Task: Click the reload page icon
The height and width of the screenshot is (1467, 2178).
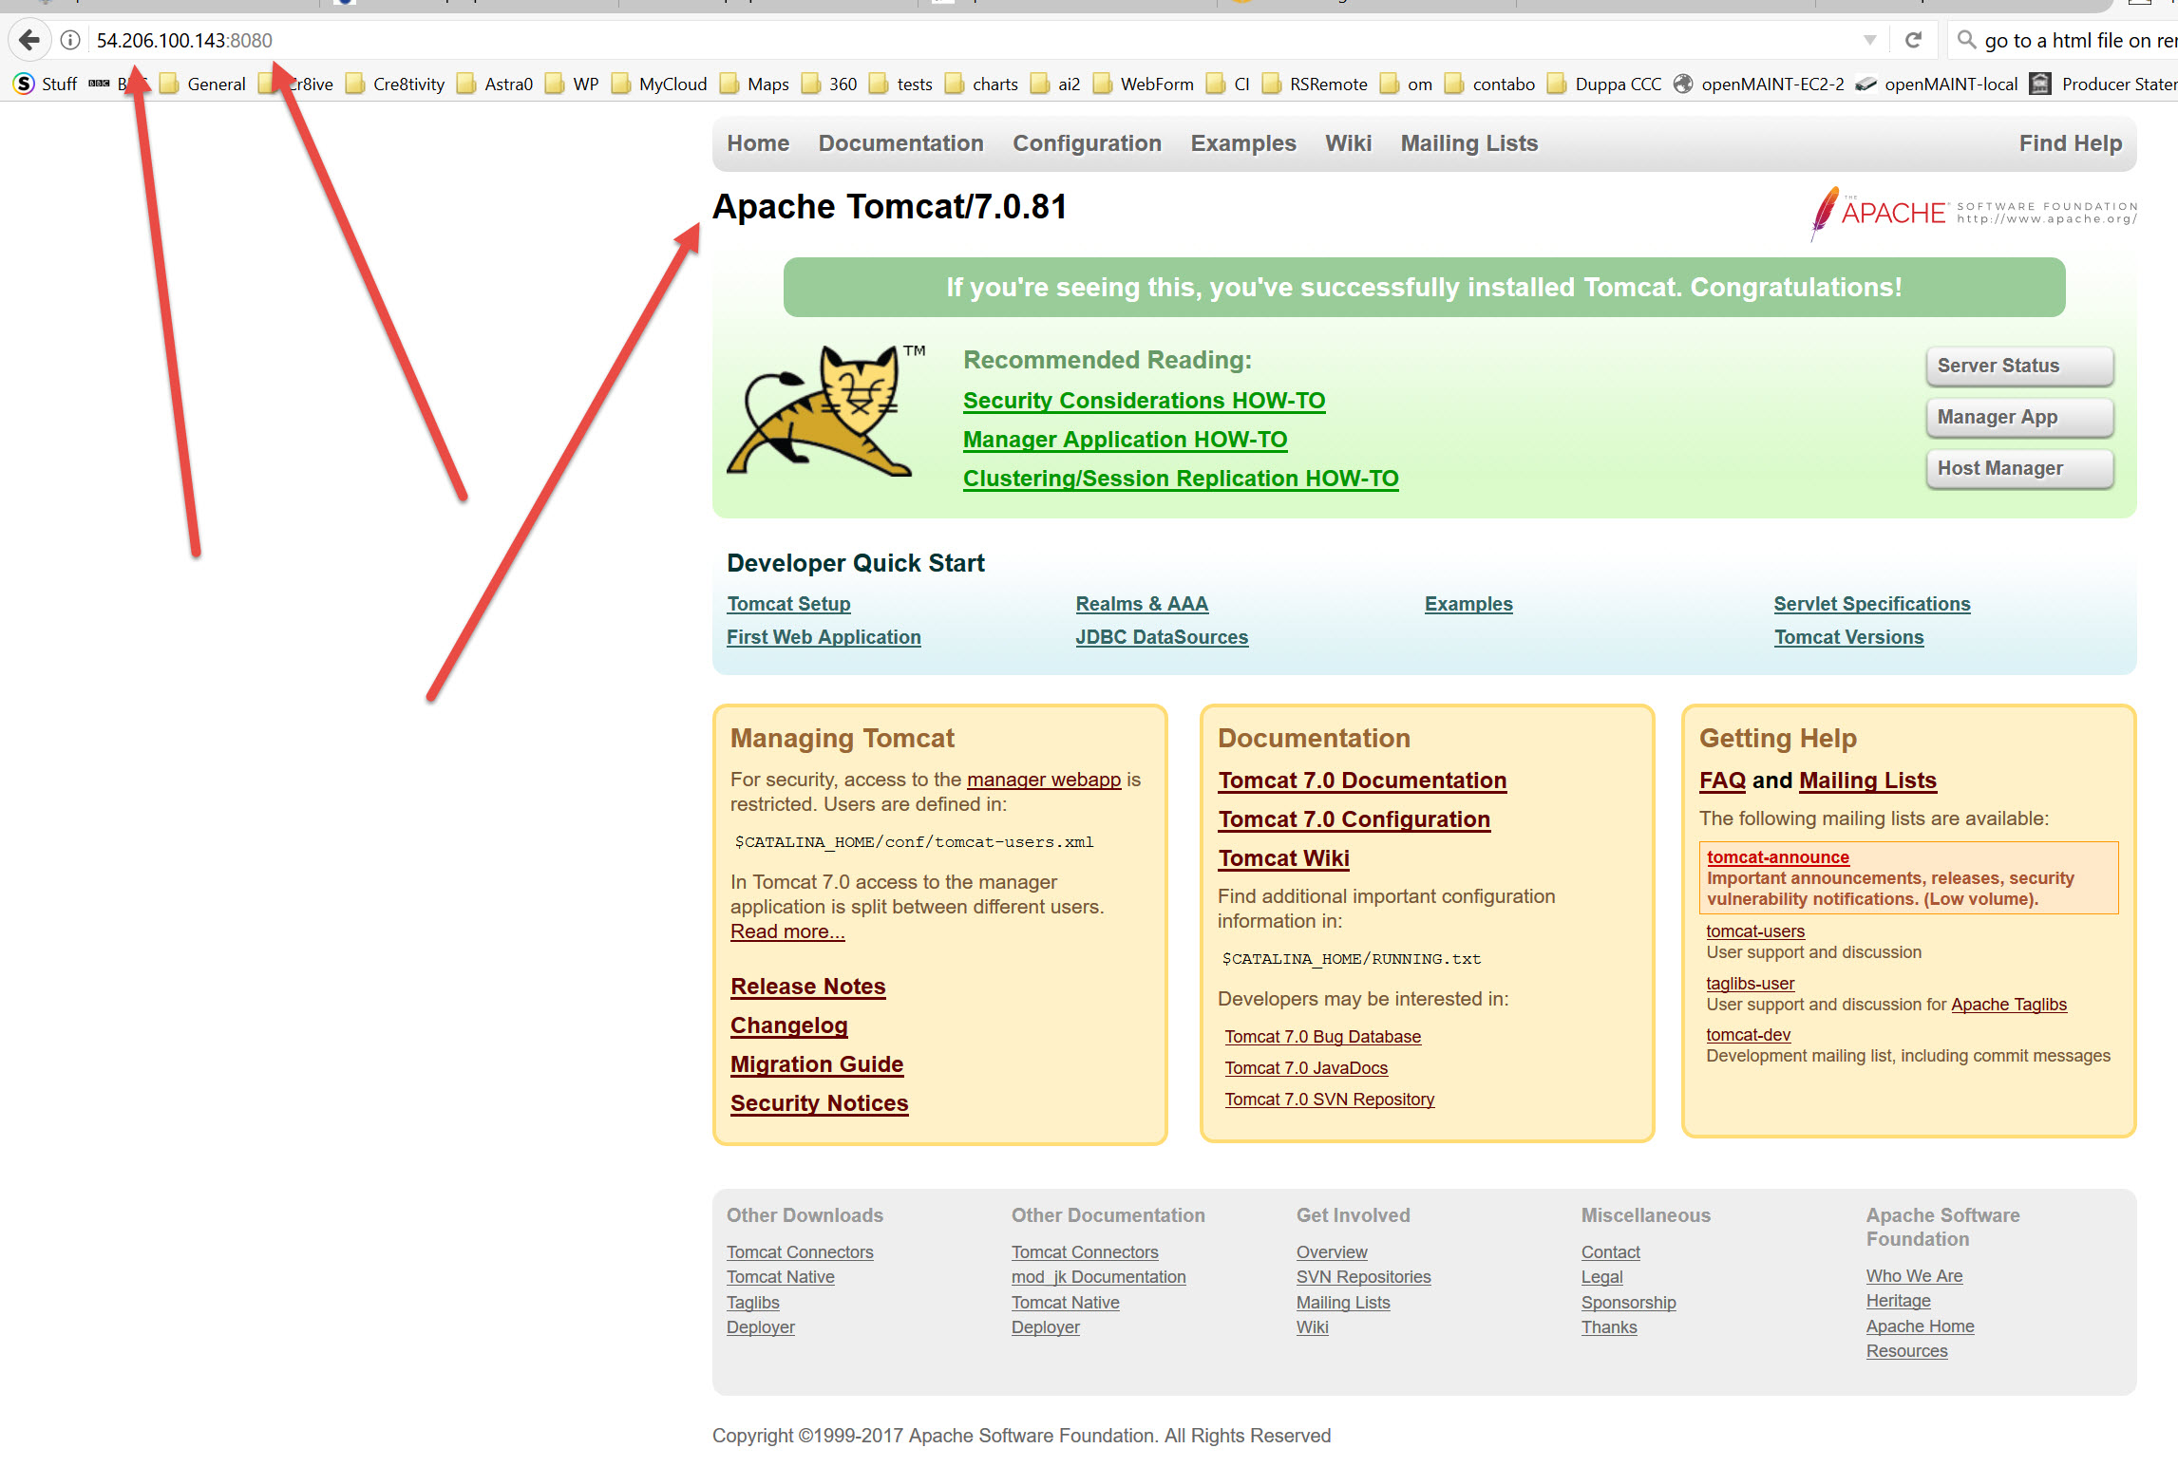Action: pyautogui.click(x=1913, y=40)
